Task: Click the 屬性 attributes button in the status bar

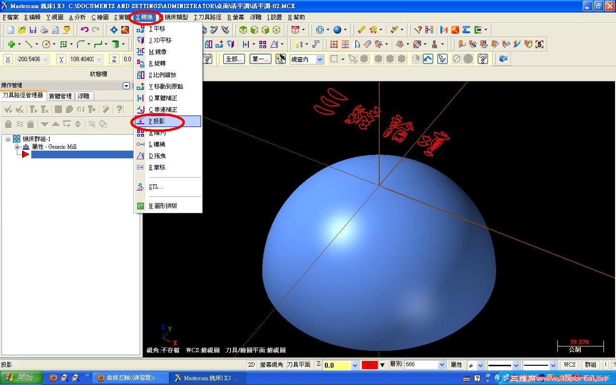Action: coord(457,365)
